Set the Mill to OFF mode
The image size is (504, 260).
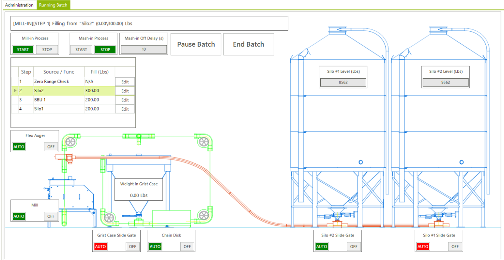(x=50, y=216)
